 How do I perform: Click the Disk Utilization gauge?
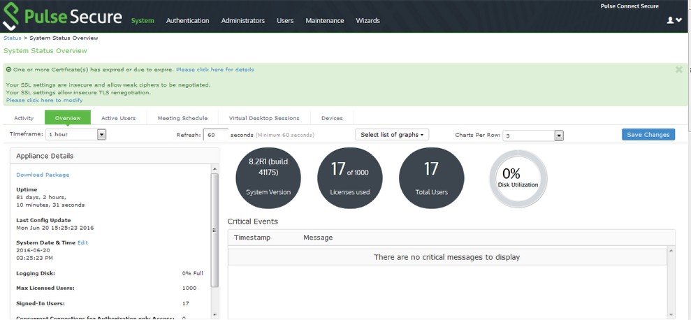tap(518, 178)
